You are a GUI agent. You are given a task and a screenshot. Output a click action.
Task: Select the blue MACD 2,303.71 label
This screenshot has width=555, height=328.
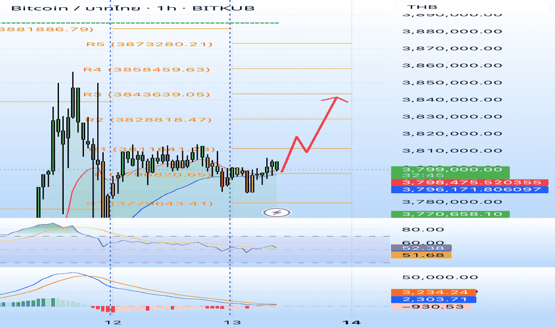pyautogui.click(x=434, y=299)
